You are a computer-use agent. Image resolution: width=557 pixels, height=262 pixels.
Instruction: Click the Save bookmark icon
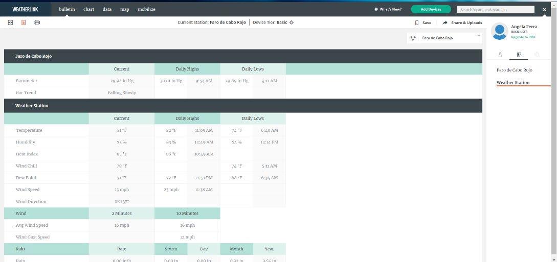(x=417, y=22)
